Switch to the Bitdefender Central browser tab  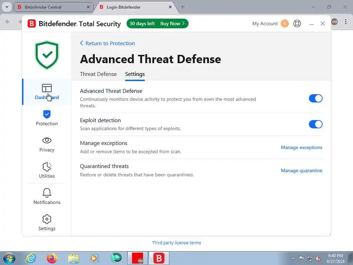(x=53, y=7)
